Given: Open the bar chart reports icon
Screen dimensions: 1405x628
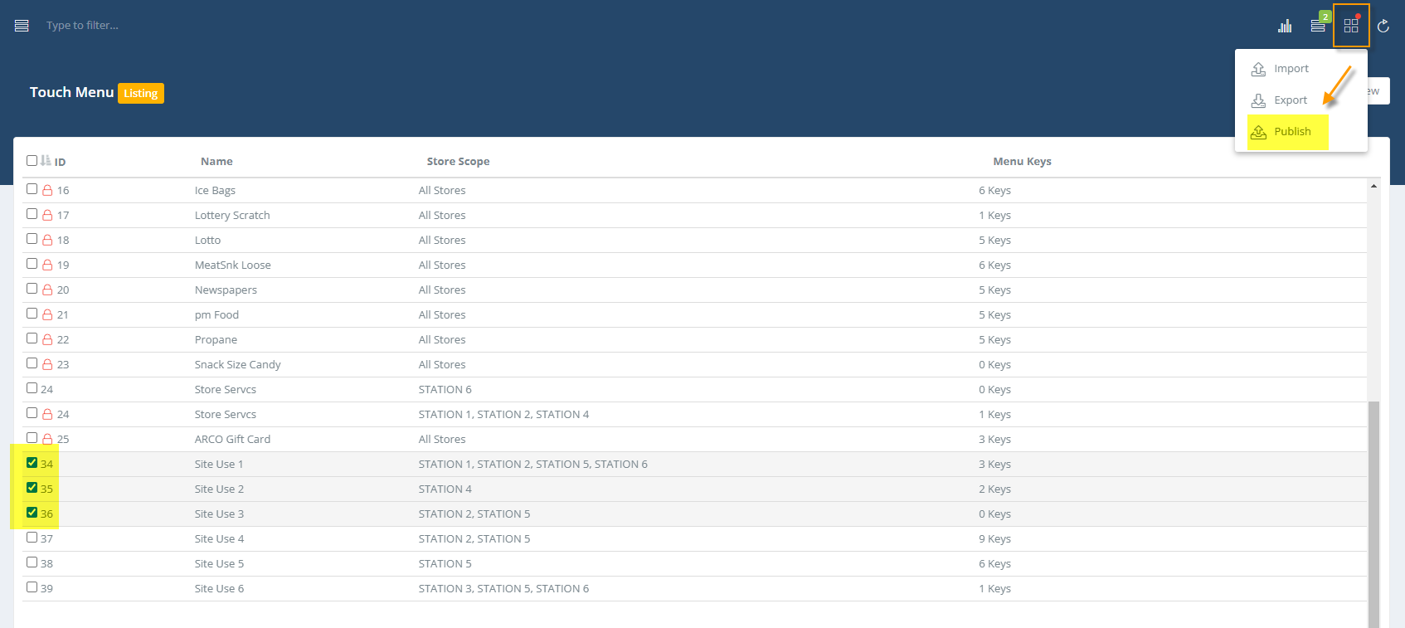Looking at the screenshot, I should [1285, 26].
